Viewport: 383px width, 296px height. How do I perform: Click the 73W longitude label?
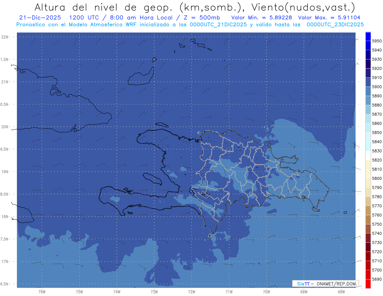[x=154, y=292]
